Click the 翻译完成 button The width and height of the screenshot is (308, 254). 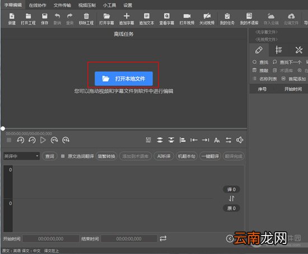point(234,156)
